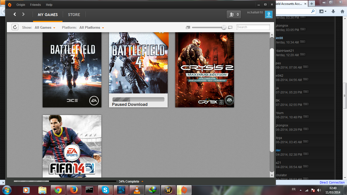This screenshot has width=347, height=195.
Task: Click the go-to-post button beside 03:05 PM
Action: click(303, 29)
